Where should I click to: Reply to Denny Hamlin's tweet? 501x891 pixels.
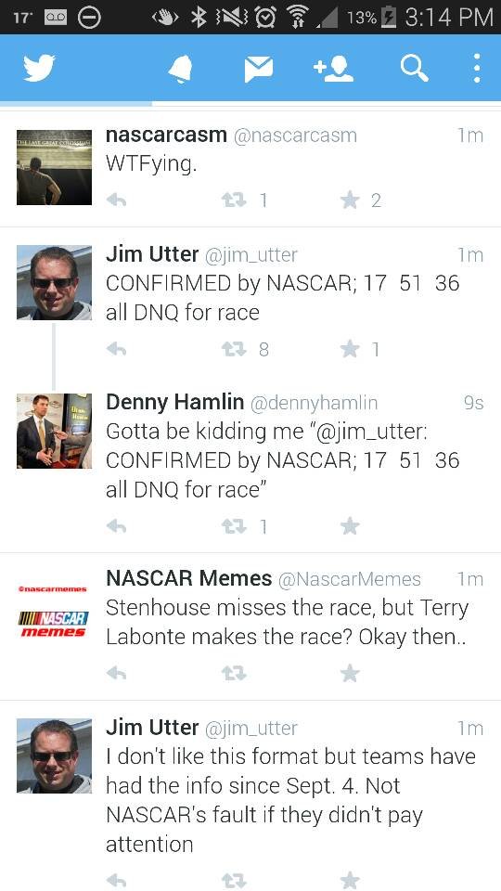tap(117, 527)
